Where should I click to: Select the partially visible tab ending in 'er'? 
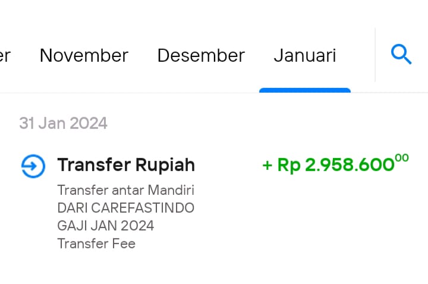pyautogui.click(x=5, y=56)
